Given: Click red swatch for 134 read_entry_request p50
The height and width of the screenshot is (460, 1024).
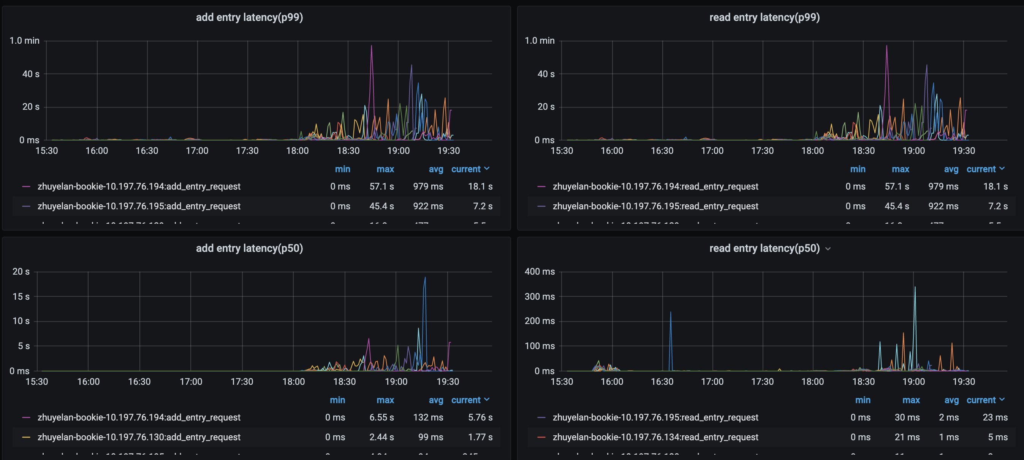Looking at the screenshot, I should (541, 437).
